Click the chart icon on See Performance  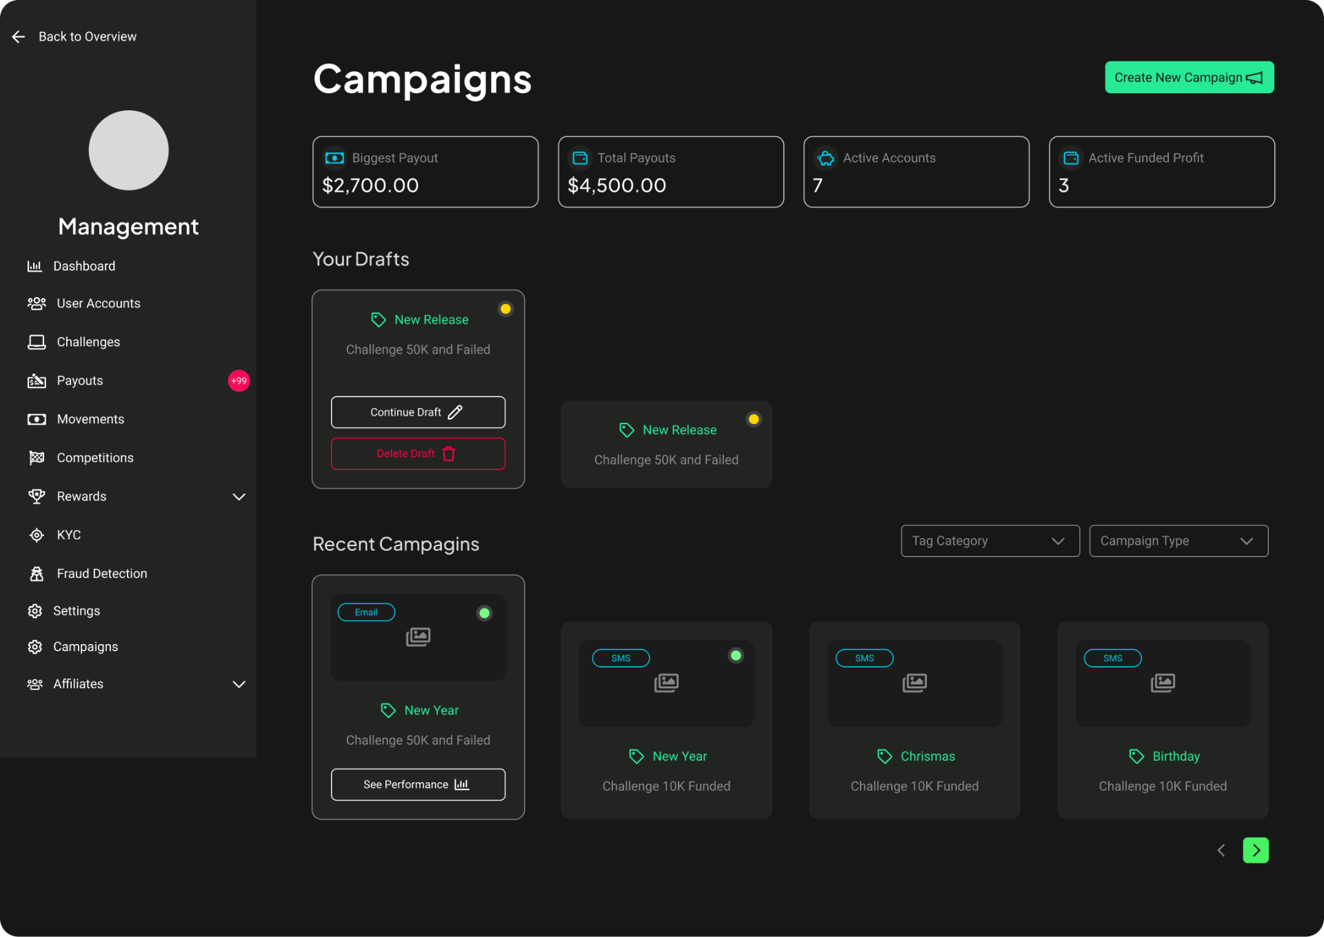click(462, 785)
